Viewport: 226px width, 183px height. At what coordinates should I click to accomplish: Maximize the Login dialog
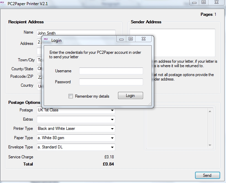(131, 39)
